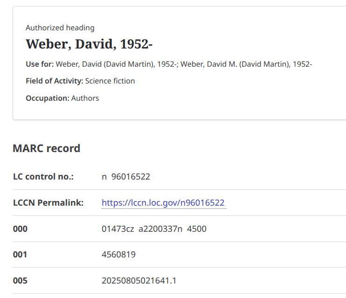The image size is (346, 298).
Task: Click the 001 value 4560819
Action: click(118, 255)
